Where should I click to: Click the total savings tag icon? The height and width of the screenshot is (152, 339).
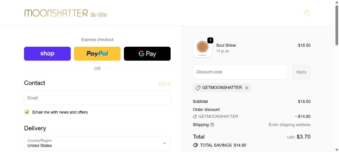tap(195, 145)
